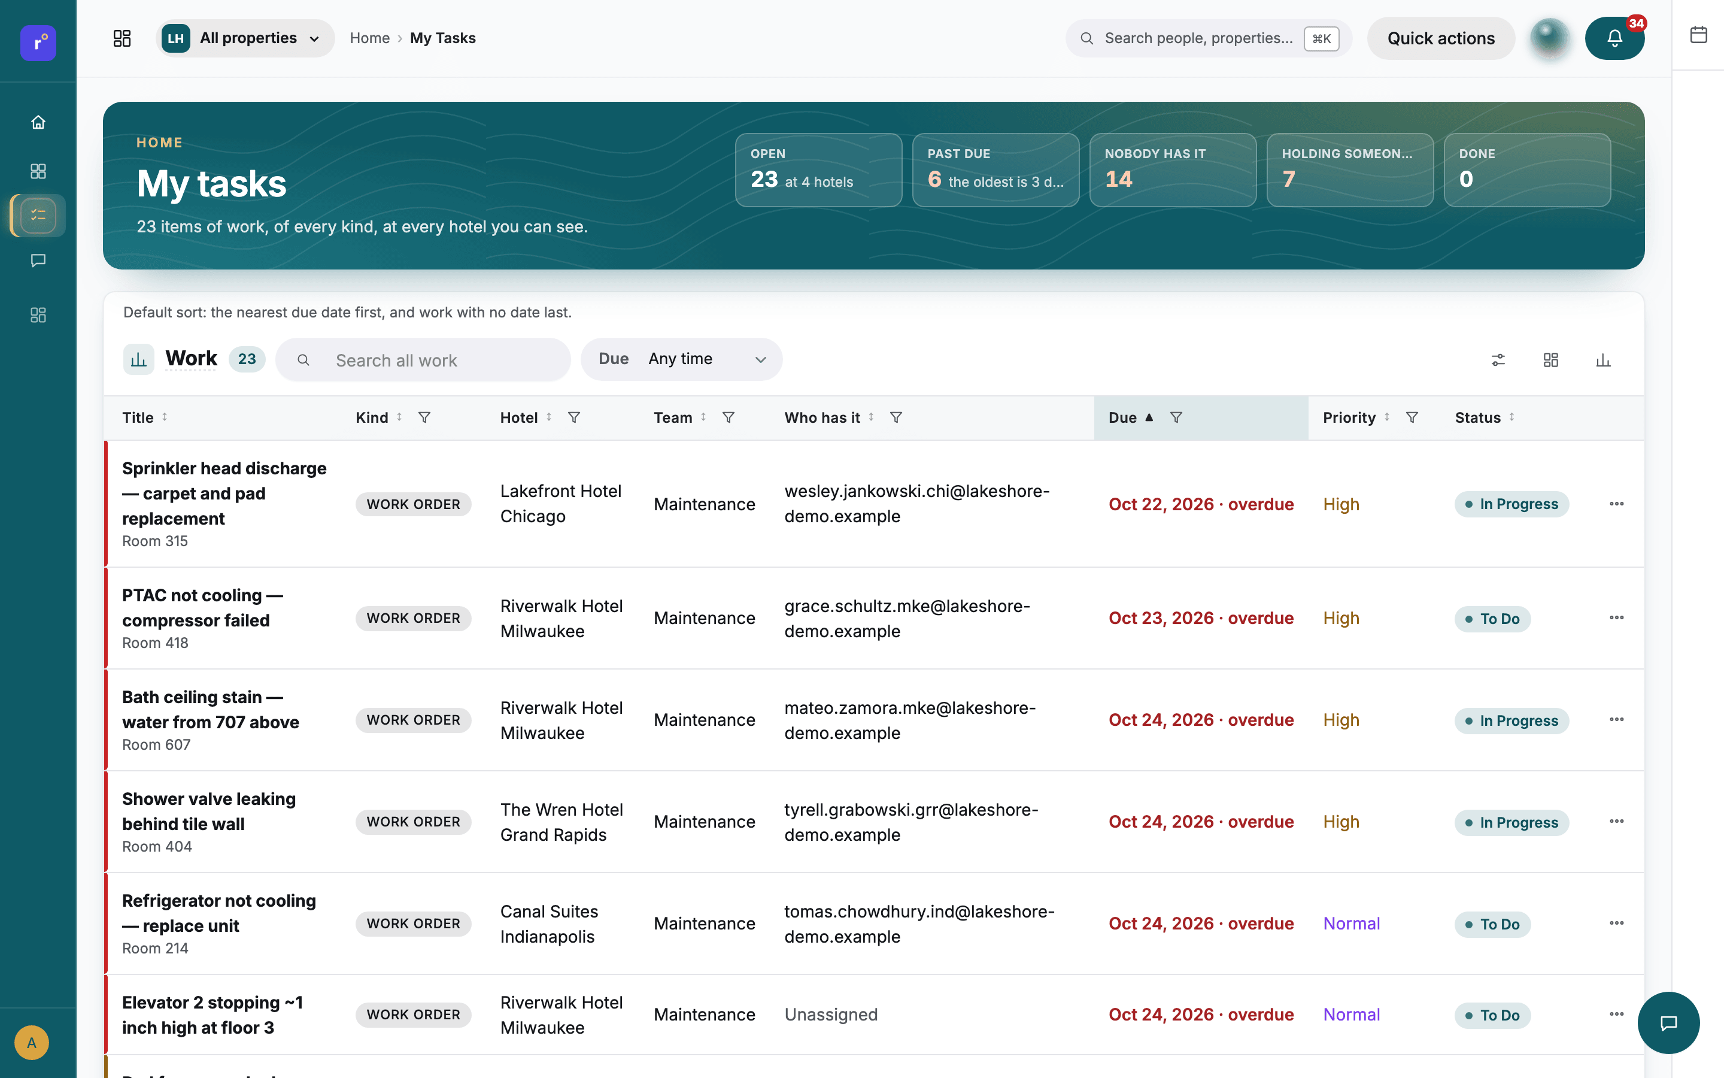The width and height of the screenshot is (1724, 1078).
Task: Open the Home icon in the left sidebar
Action: point(38,122)
